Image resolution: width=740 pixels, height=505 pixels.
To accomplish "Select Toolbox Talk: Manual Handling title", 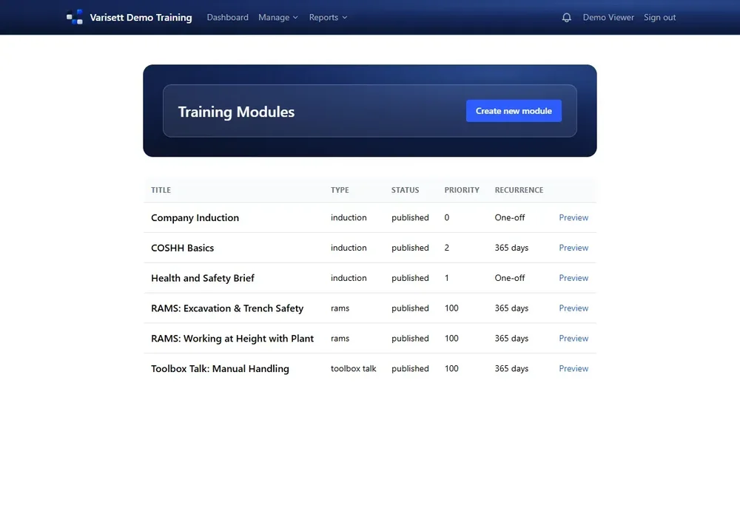I will (220, 369).
